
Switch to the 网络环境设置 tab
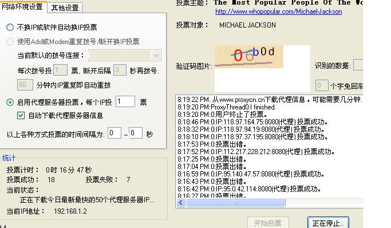tap(22, 6)
